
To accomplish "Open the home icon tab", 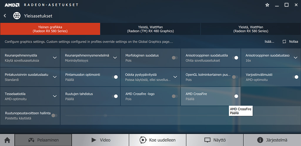I will 7,140.
